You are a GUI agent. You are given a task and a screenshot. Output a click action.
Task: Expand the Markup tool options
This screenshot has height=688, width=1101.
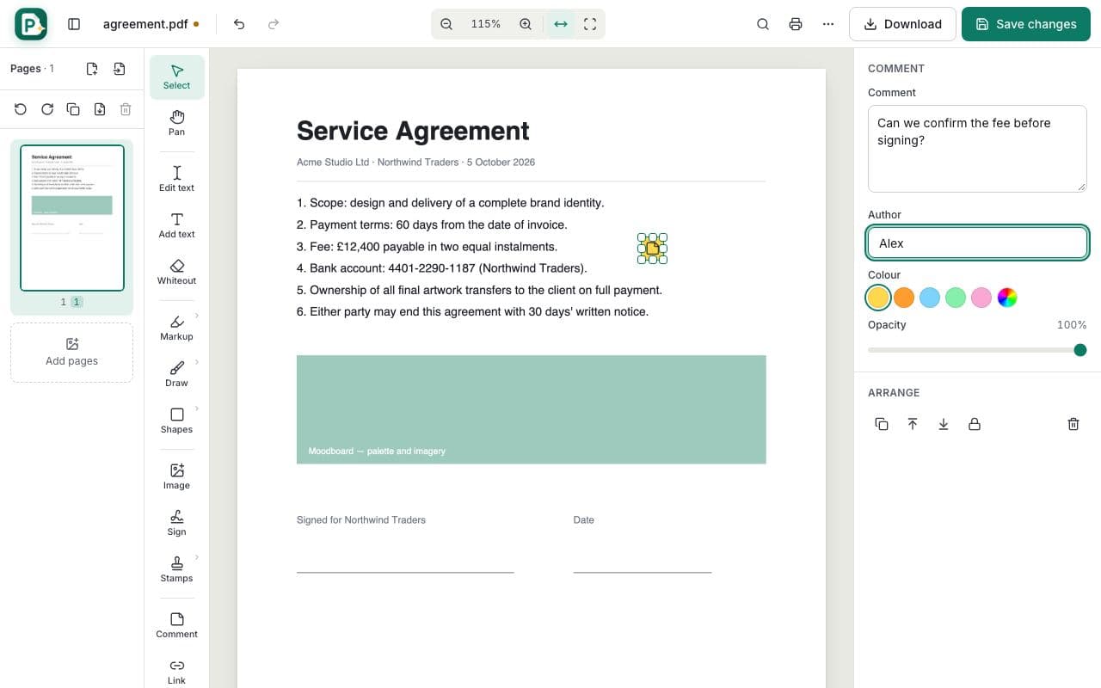point(197,316)
